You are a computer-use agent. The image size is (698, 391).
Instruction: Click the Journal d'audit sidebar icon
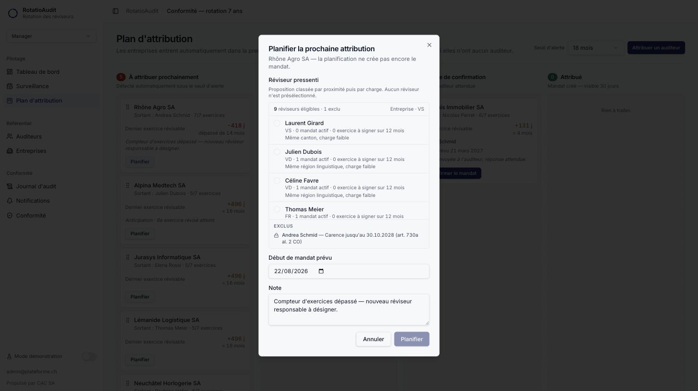(x=10, y=186)
